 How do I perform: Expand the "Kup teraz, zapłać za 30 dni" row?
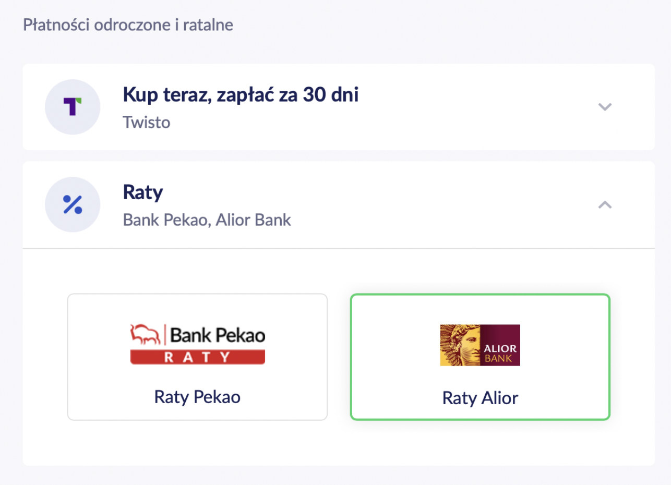point(241,95)
